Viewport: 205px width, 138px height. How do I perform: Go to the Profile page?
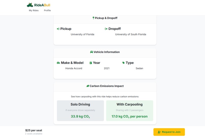[47, 10]
